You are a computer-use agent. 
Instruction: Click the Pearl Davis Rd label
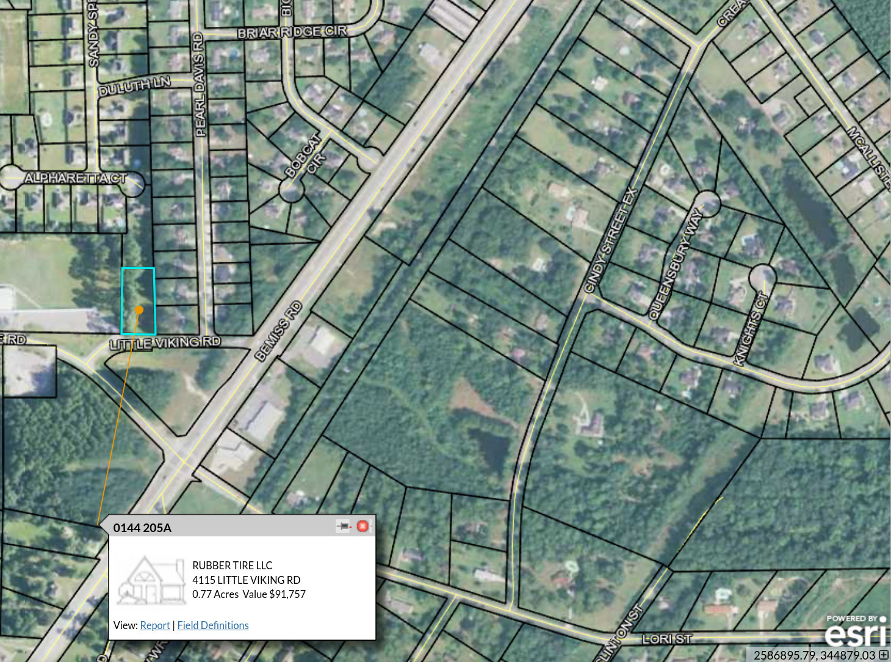point(198,85)
